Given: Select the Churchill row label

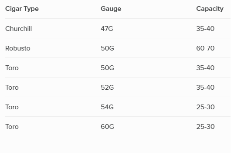Looking at the screenshot, I should point(18,29).
